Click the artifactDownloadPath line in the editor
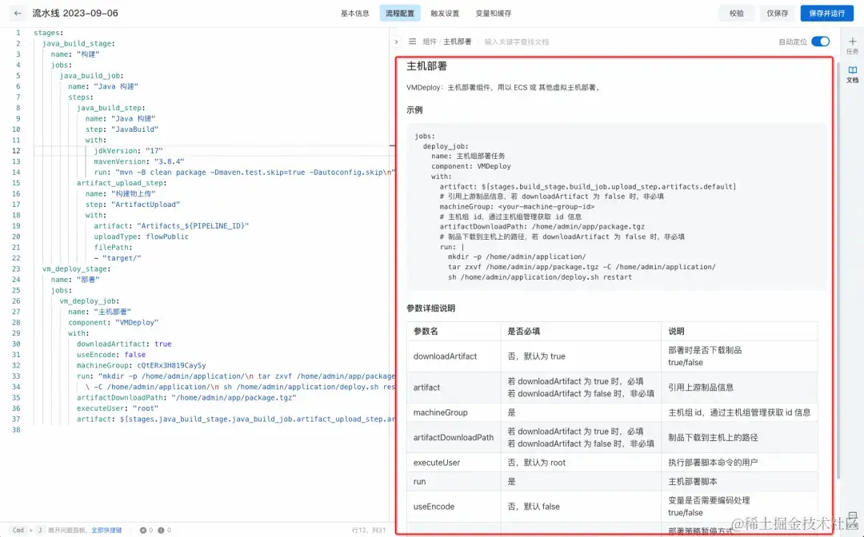Image resolution: width=864 pixels, height=537 pixels. click(186, 398)
